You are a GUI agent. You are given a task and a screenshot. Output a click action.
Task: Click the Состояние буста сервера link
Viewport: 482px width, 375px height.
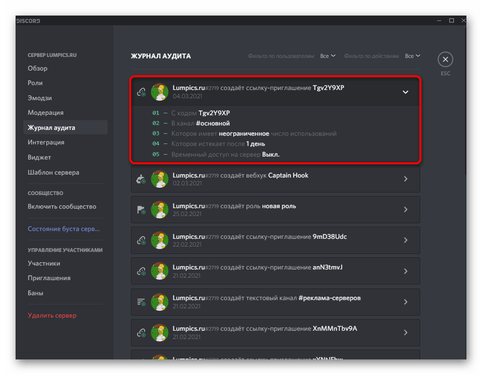click(x=63, y=229)
